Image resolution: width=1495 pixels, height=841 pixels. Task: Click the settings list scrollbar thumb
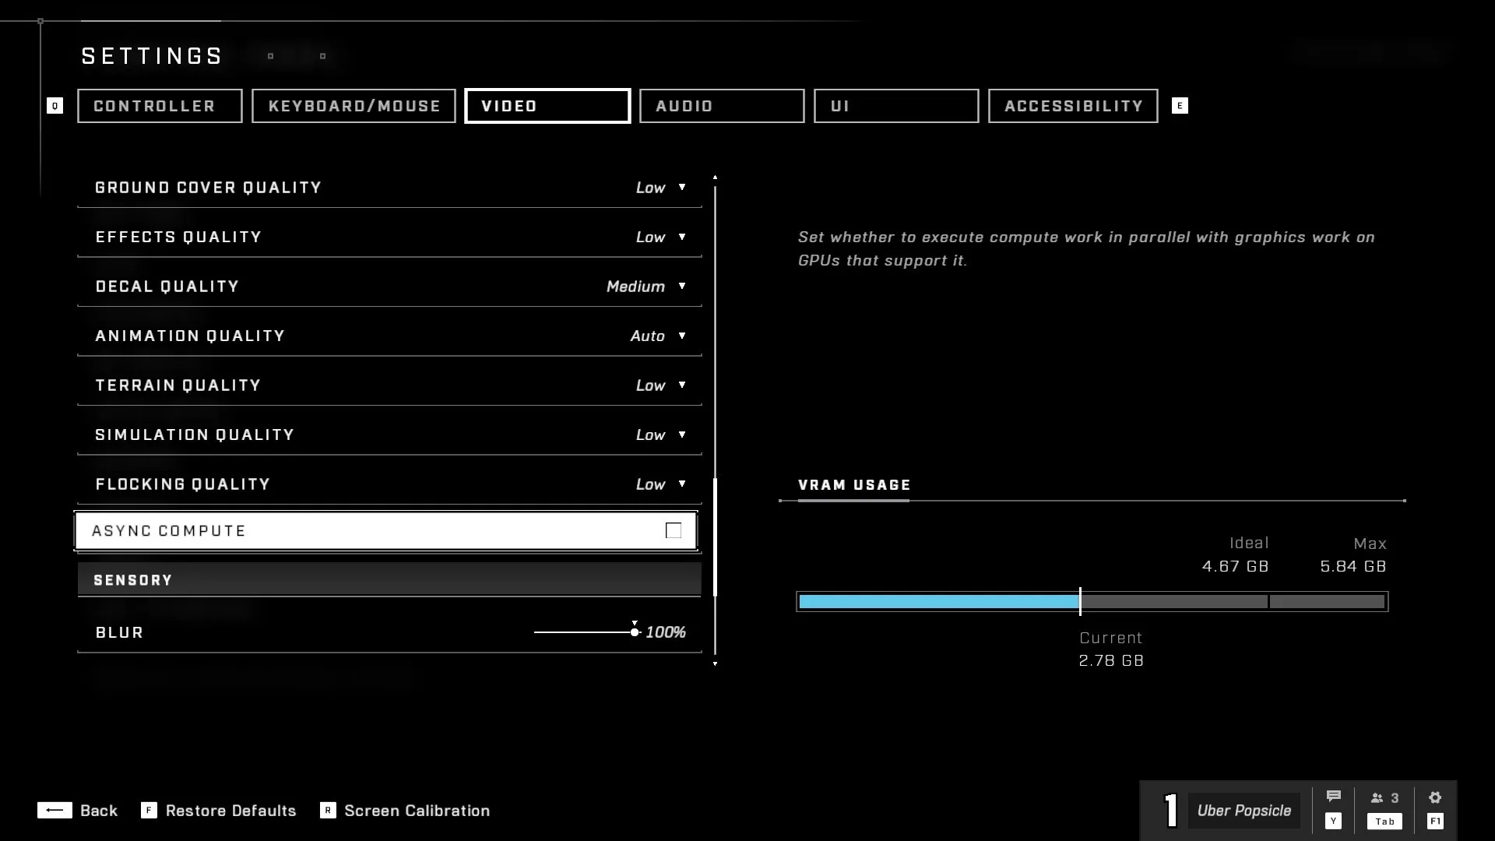(715, 537)
